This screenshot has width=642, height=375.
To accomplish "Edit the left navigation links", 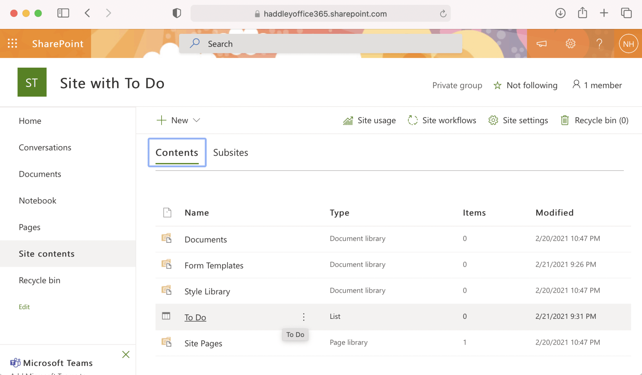I will tap(24, 307).
